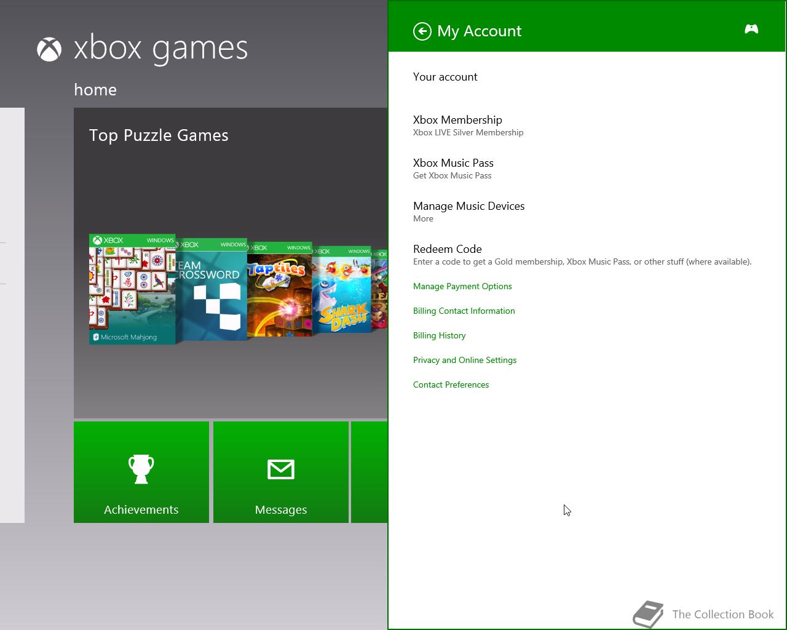Open Contact Preferences link
This screenshot has height=630, width=787.
[451, 385]
